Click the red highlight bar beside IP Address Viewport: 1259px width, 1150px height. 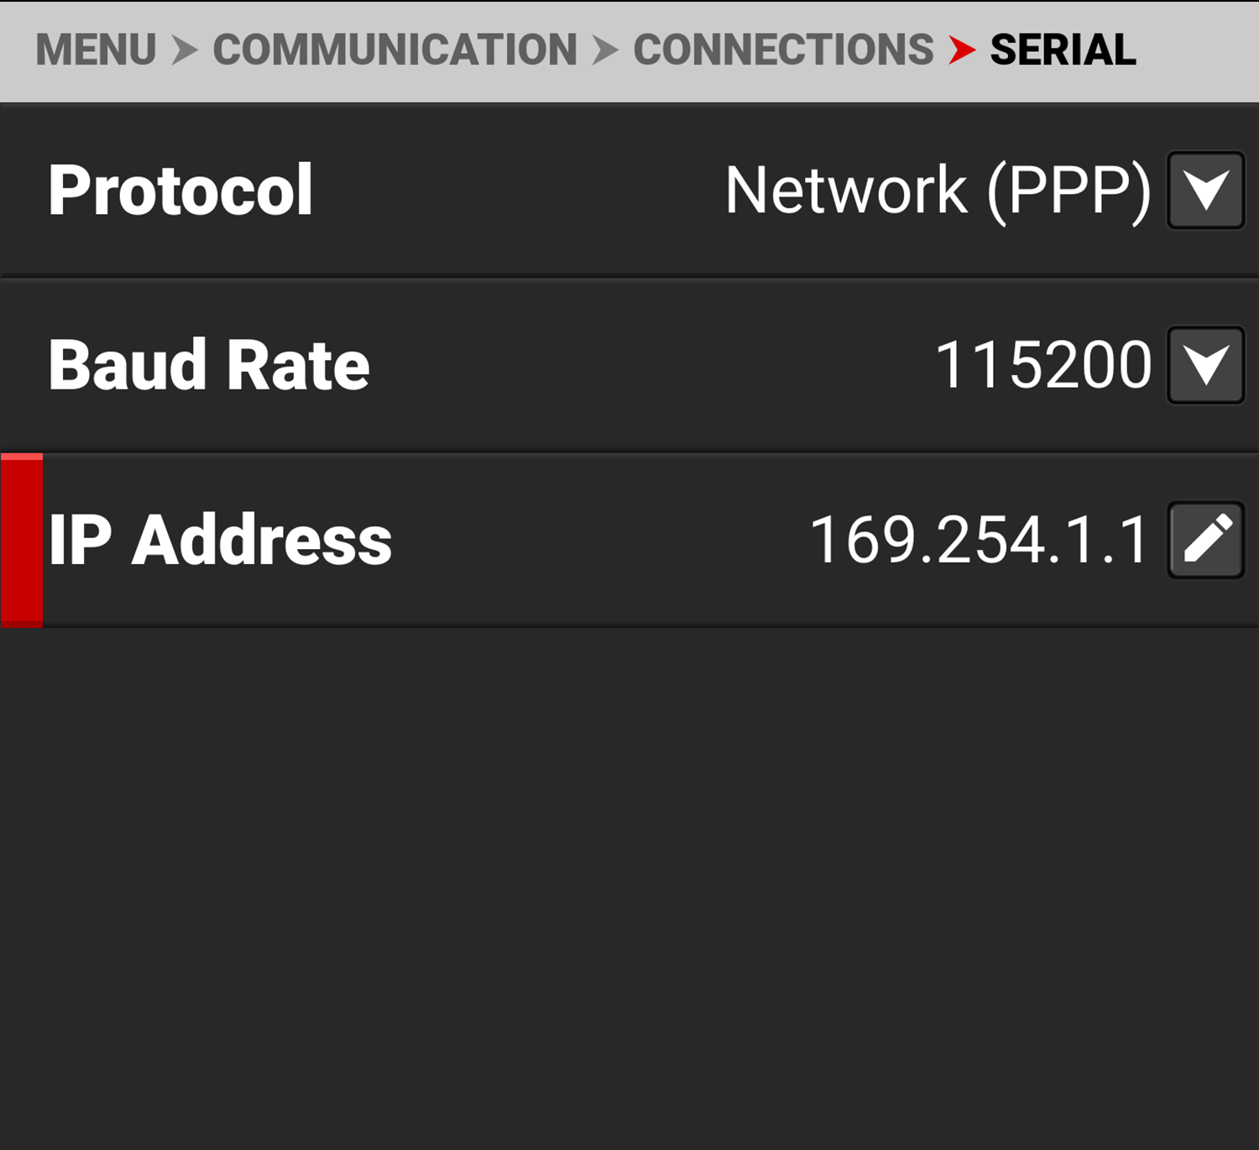point(22,540)
